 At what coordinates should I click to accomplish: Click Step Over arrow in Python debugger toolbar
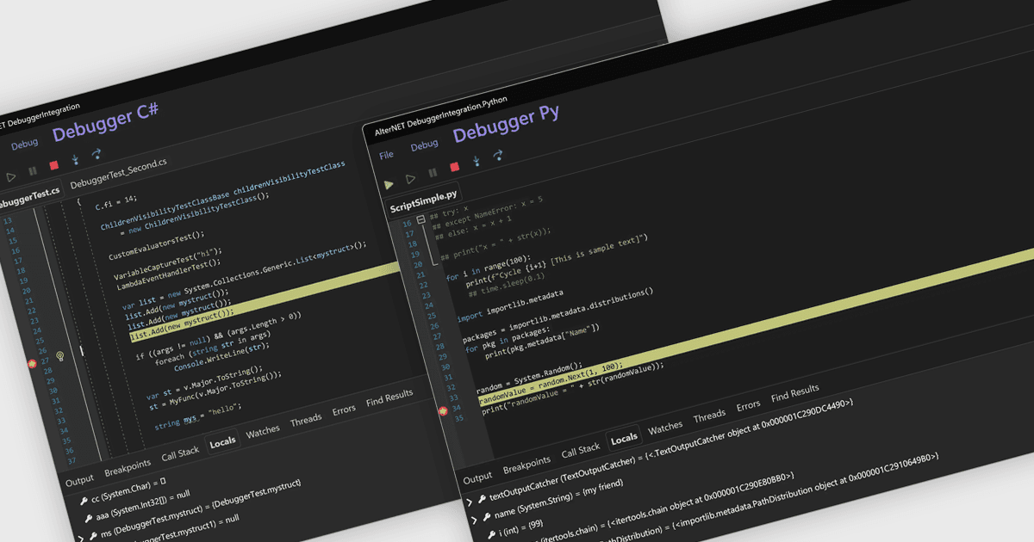[498, 155]
